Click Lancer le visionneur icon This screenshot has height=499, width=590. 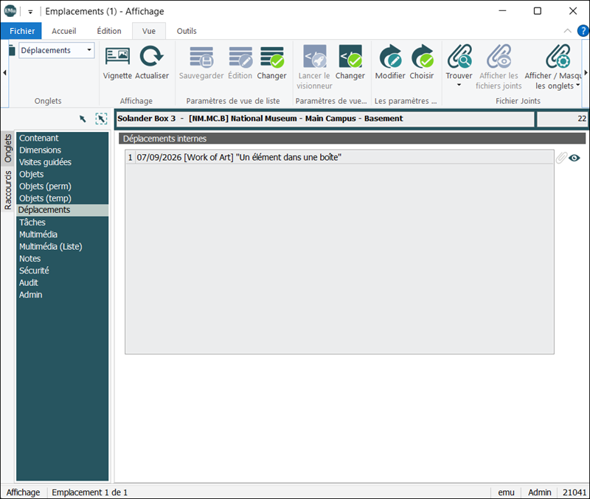[x=315, y=57]
